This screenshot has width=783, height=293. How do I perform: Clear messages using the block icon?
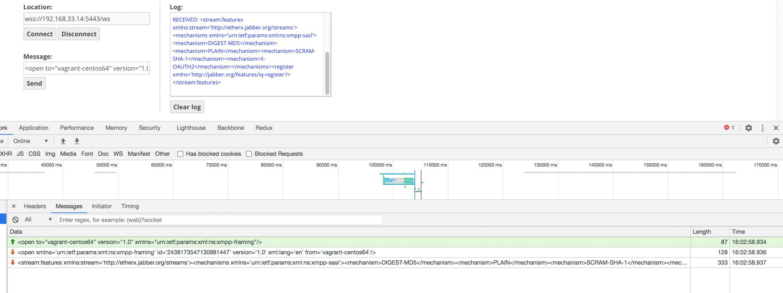coord(15,220)
